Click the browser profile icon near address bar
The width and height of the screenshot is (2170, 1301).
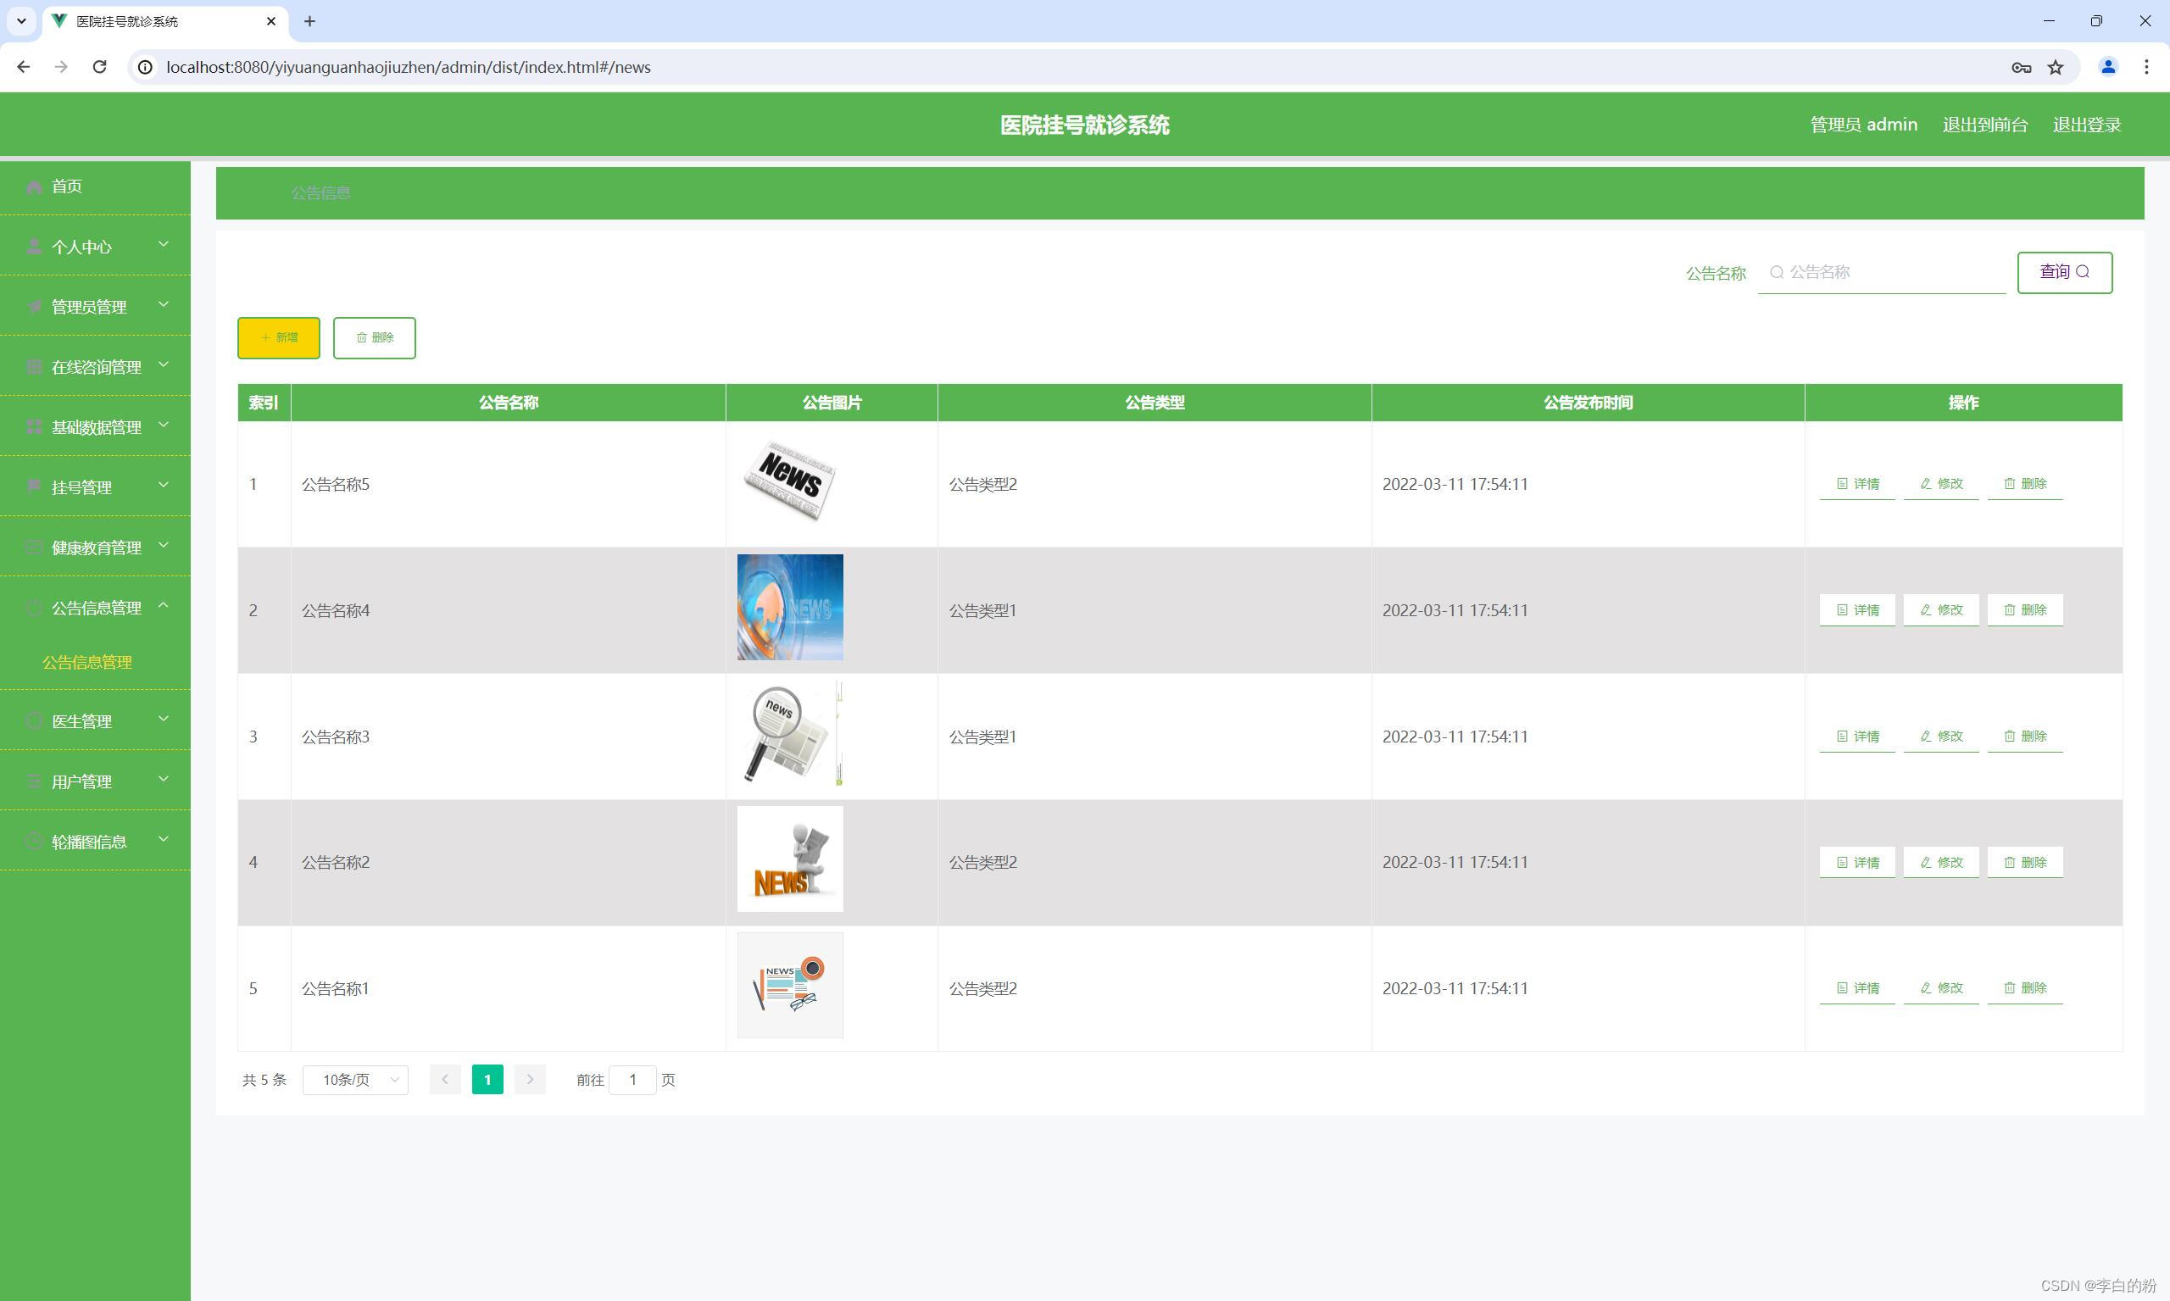coord(2109,67)
